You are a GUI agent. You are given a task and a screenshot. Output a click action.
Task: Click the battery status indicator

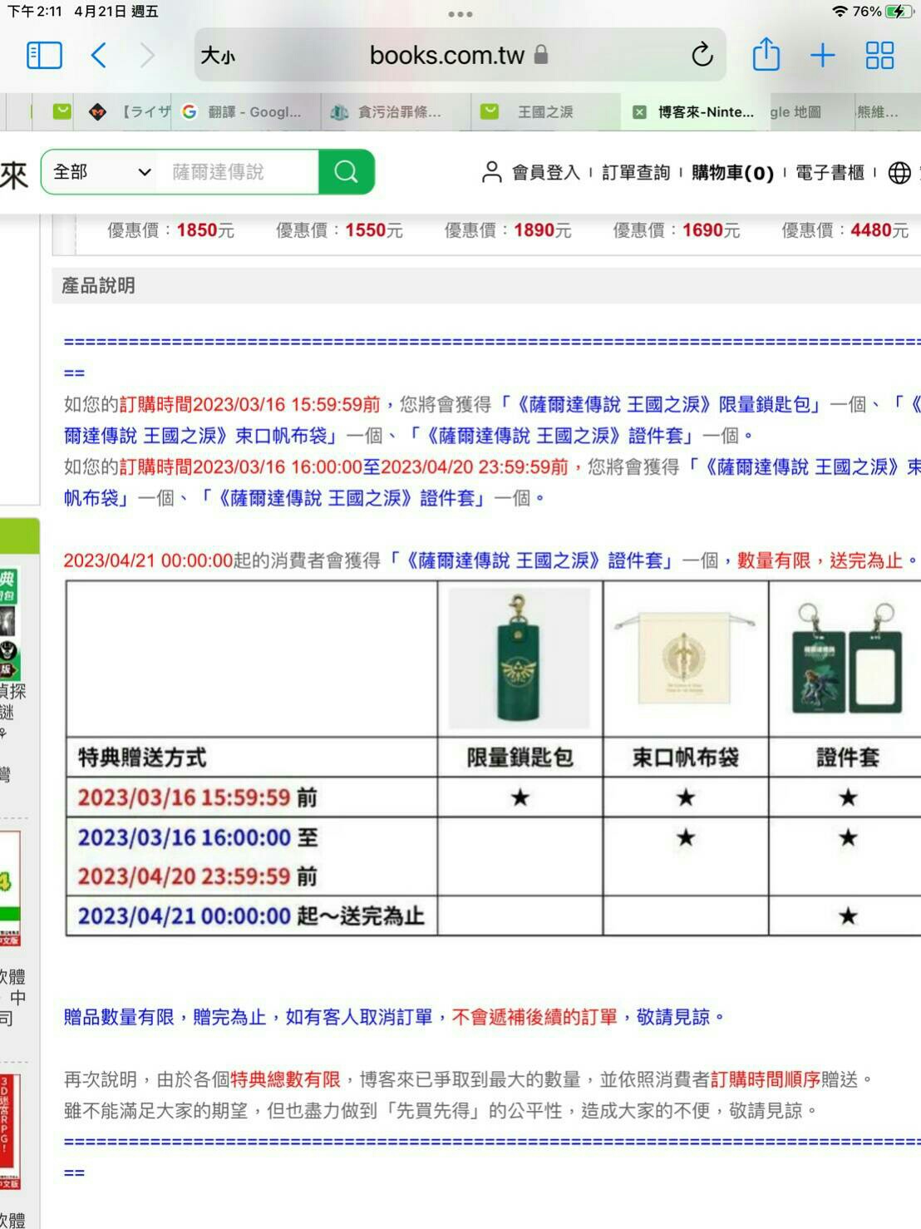(x=899, y=12)
